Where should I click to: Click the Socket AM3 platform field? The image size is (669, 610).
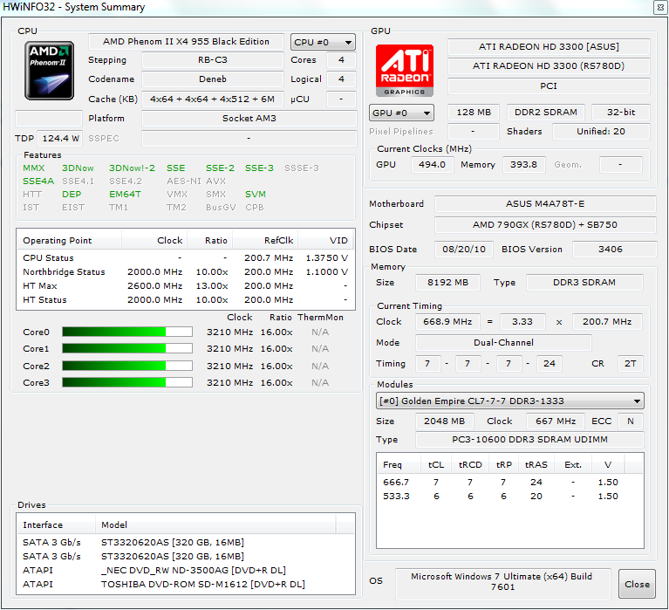[x=249, y=118]
